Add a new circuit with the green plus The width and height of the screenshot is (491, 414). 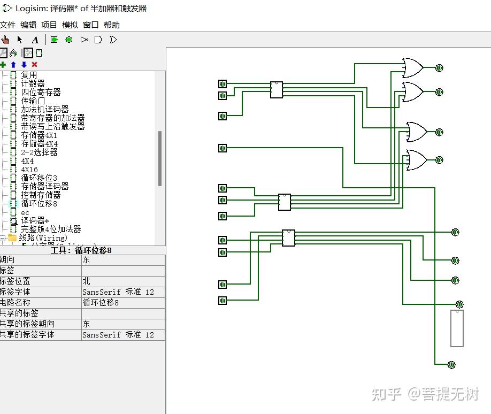pyautogui.click(x=4, y=64)
